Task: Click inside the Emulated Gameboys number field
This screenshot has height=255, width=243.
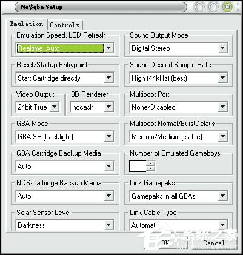Action: (x=138, y=166)
